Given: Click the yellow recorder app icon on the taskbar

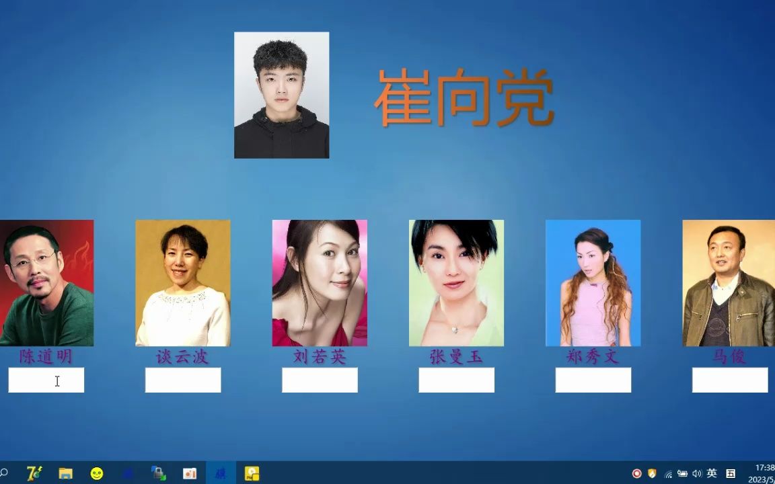Looking at the screenshot, I should (252, 473).
